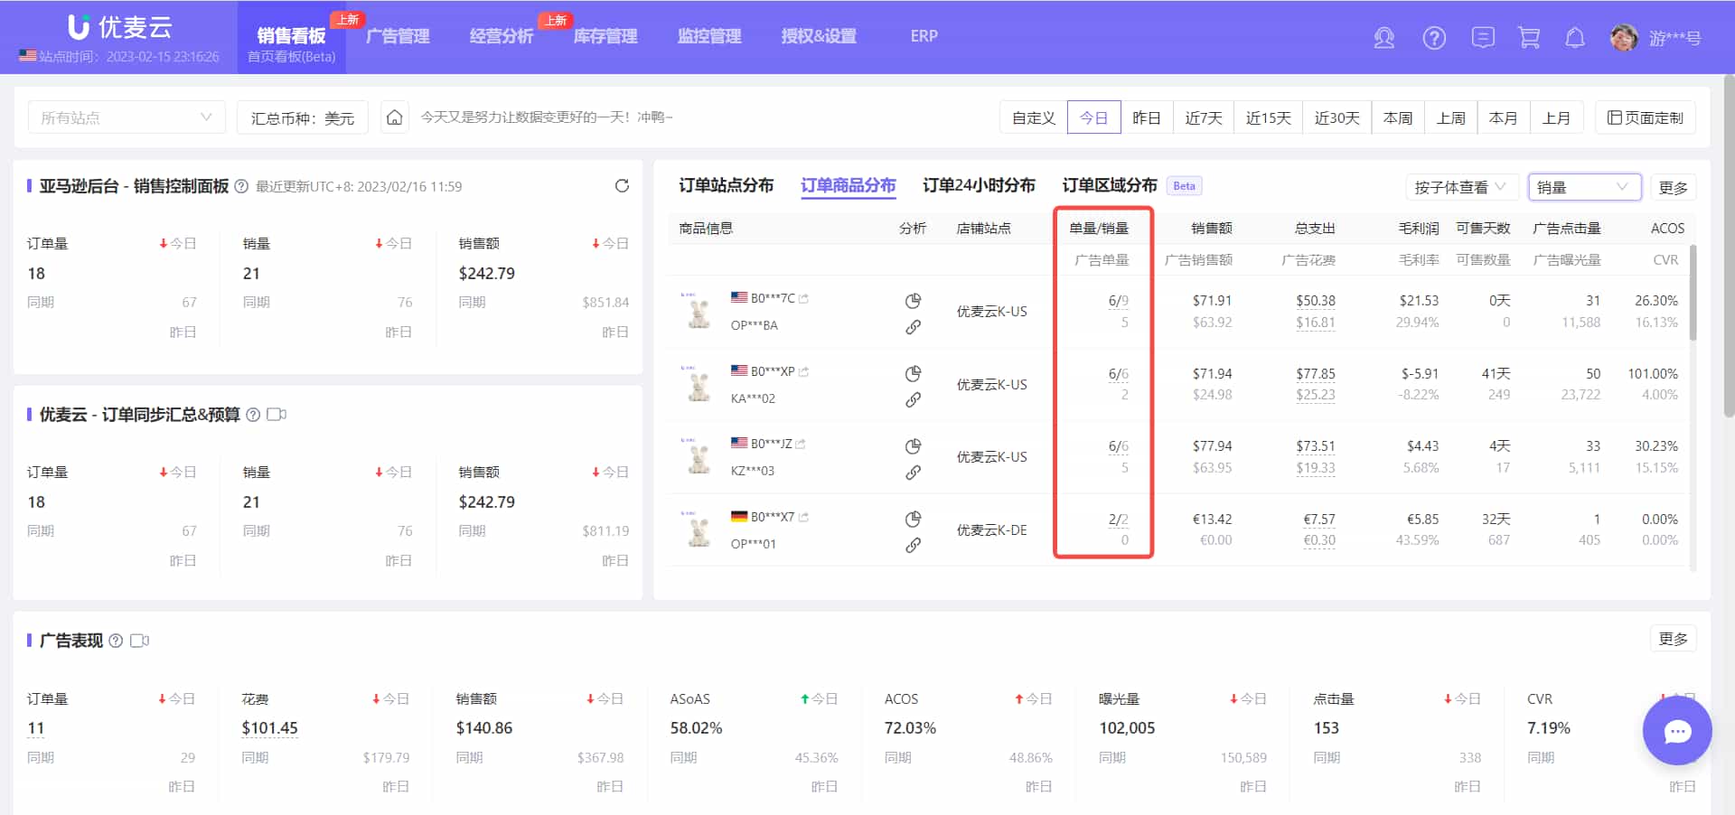The width and height of the screenshot is (1735, 815).
Task: Click link icon for B0***X7 row
Action: click(x=913, y=545)
